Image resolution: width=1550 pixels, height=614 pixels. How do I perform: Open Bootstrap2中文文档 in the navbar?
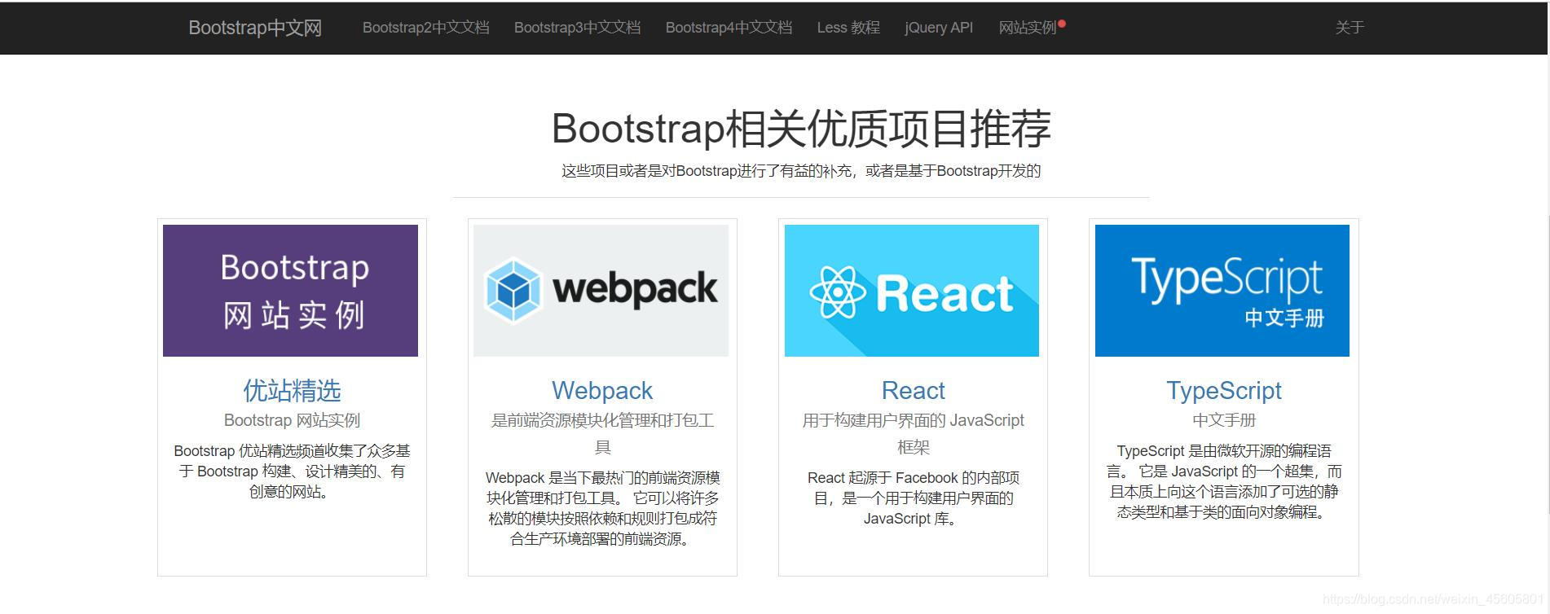(425, 28)
